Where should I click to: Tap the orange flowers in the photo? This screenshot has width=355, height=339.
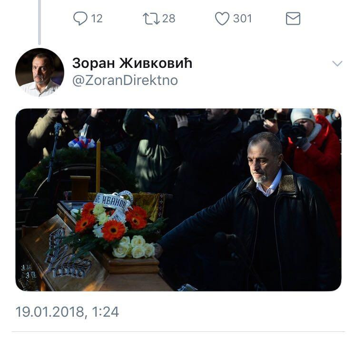coord(114,230)
